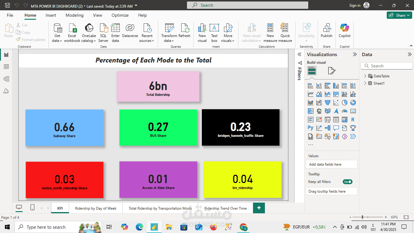The width and height of the screenshot is (414, 233).
Task: Open the File menu
Action: pos(10,15)
